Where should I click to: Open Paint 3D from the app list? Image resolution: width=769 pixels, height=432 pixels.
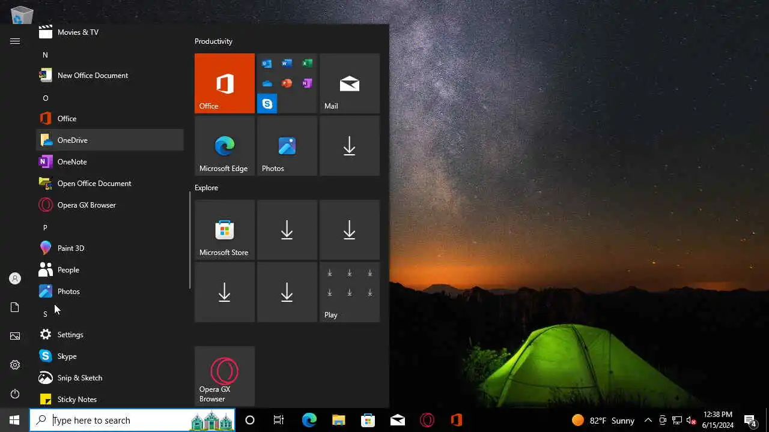[110, 248]
